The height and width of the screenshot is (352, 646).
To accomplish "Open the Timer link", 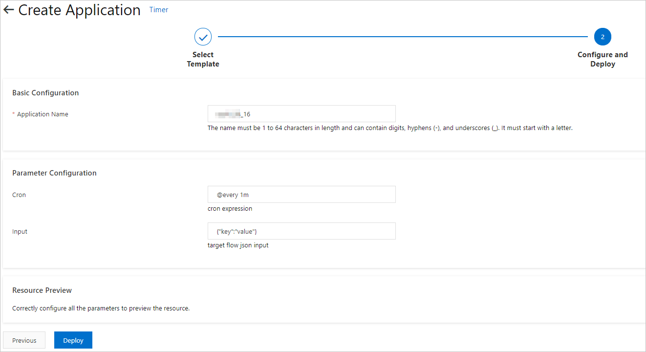I will click(158, 9).
